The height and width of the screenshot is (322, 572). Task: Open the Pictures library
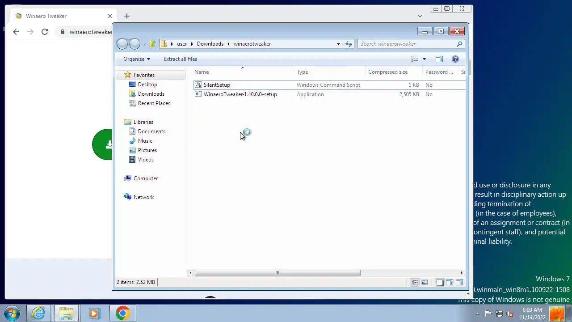point(147,150)
